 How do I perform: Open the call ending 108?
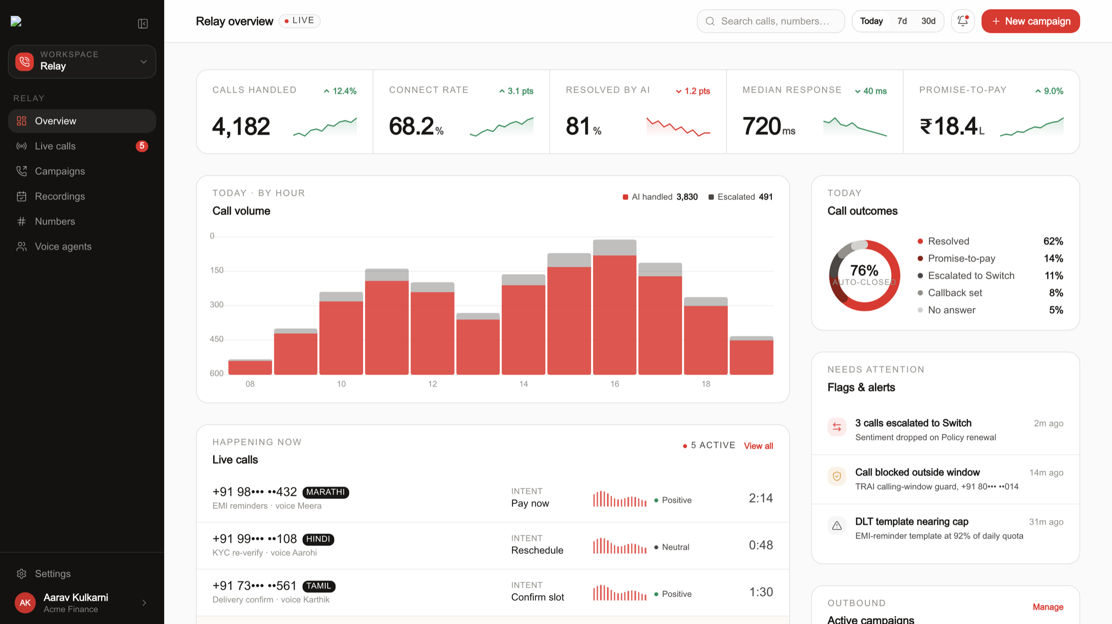(493, 546)
